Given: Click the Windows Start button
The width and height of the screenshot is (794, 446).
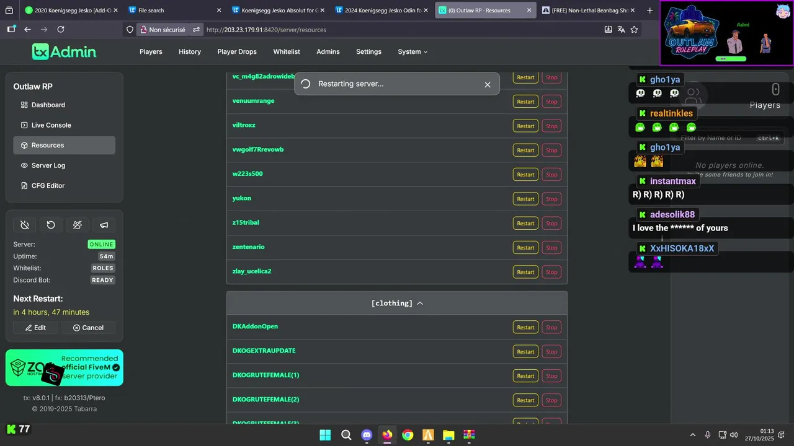Looking at the screenshot, I should tap(325, 435).
